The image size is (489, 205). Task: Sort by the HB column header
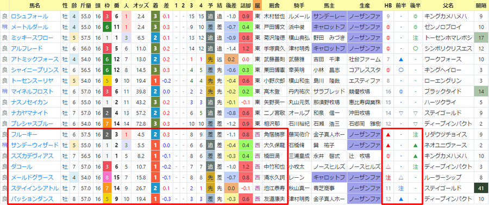[x=388, y=5]
